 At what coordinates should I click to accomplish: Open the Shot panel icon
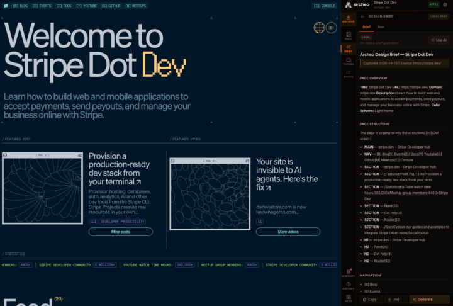pyautogui.click(x=349, y=36)
